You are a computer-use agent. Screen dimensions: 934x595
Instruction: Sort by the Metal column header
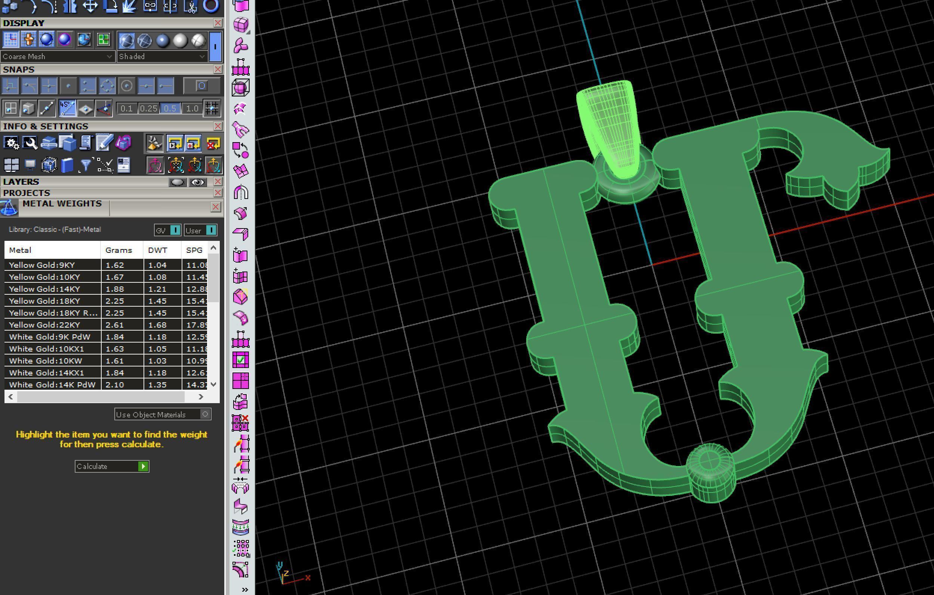pos(52,250)
